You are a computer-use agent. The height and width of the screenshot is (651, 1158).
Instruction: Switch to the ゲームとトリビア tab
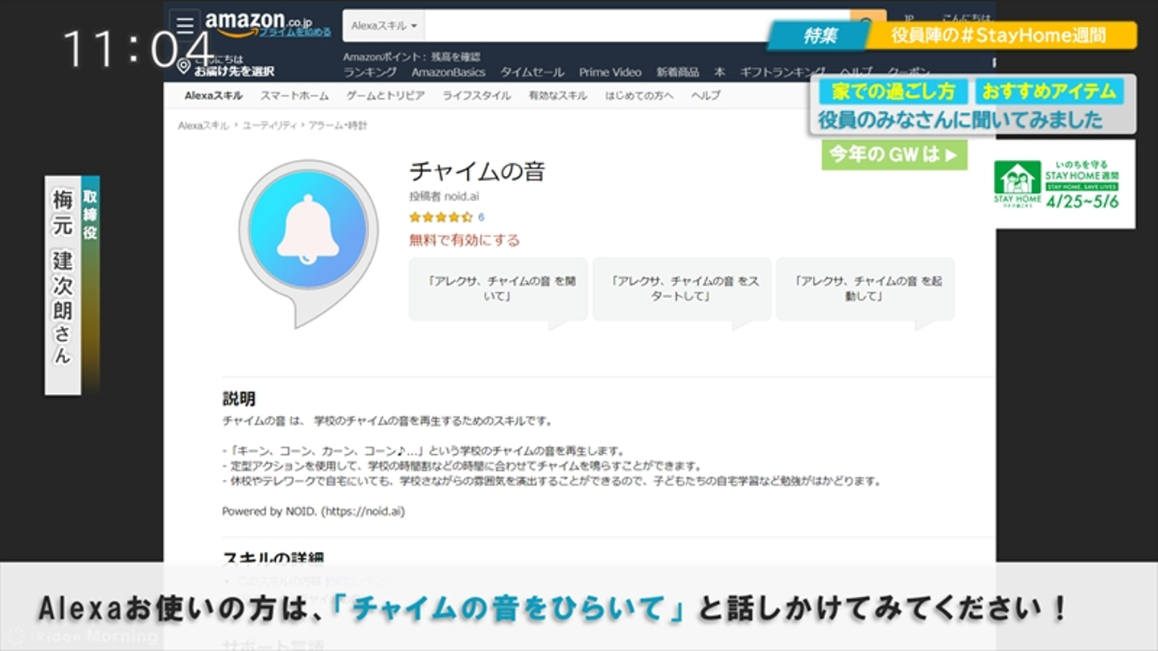(385, 96)
